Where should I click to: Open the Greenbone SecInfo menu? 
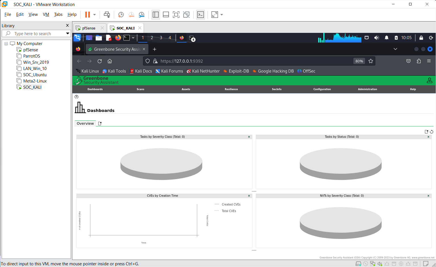click(277, 89)
